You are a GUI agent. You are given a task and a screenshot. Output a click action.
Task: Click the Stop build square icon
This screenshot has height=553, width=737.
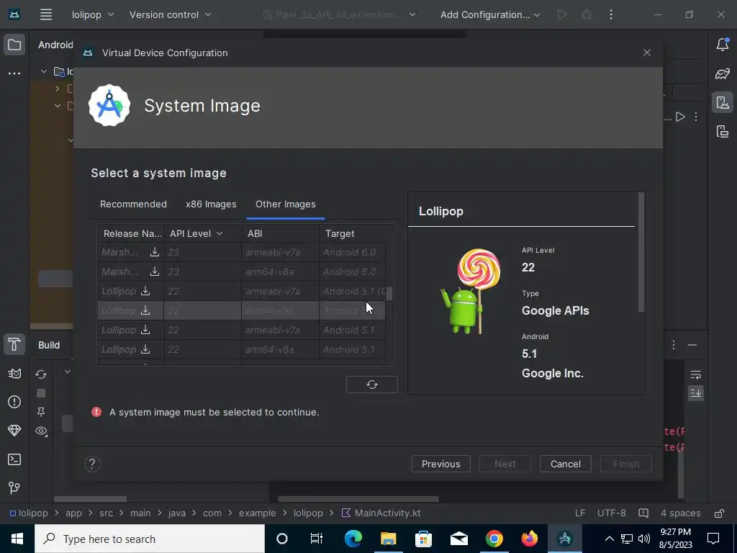point(41,393)
